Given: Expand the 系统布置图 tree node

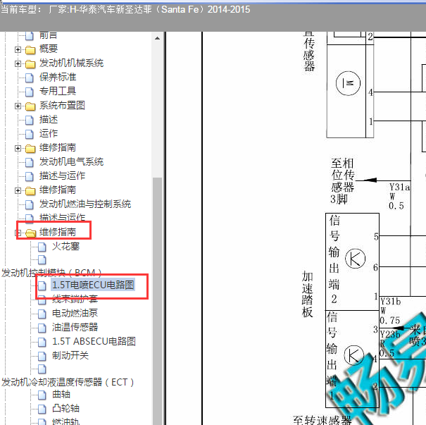Looking at the screenshot, I should coord(18,106).
